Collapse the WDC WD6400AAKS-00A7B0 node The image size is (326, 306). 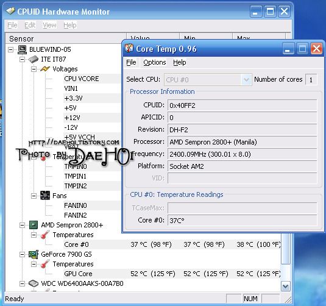(22, 283)
